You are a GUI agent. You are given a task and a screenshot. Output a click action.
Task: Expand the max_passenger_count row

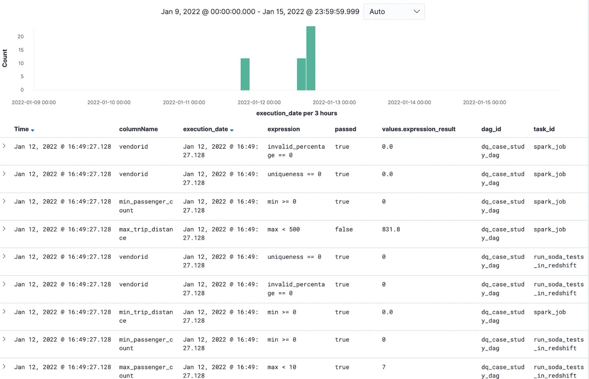pyautogui.click(x=4, y=367)
